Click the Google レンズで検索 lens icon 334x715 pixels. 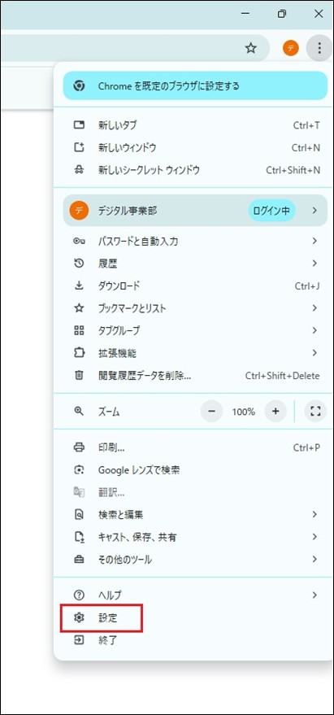[79, 469]
